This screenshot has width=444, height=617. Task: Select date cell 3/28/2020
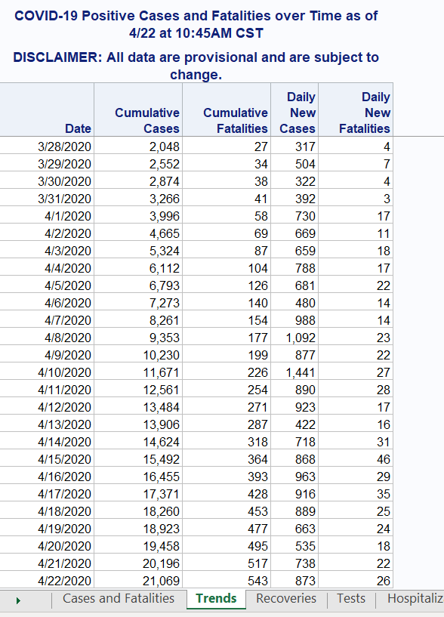(47, 147)
